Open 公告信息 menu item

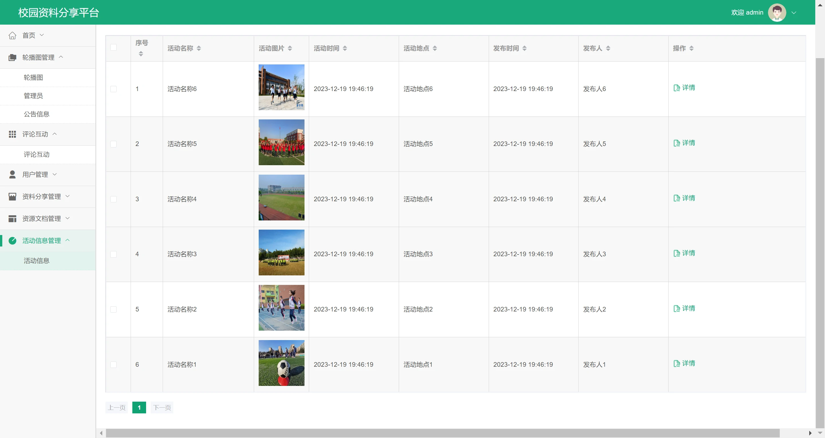36,114
